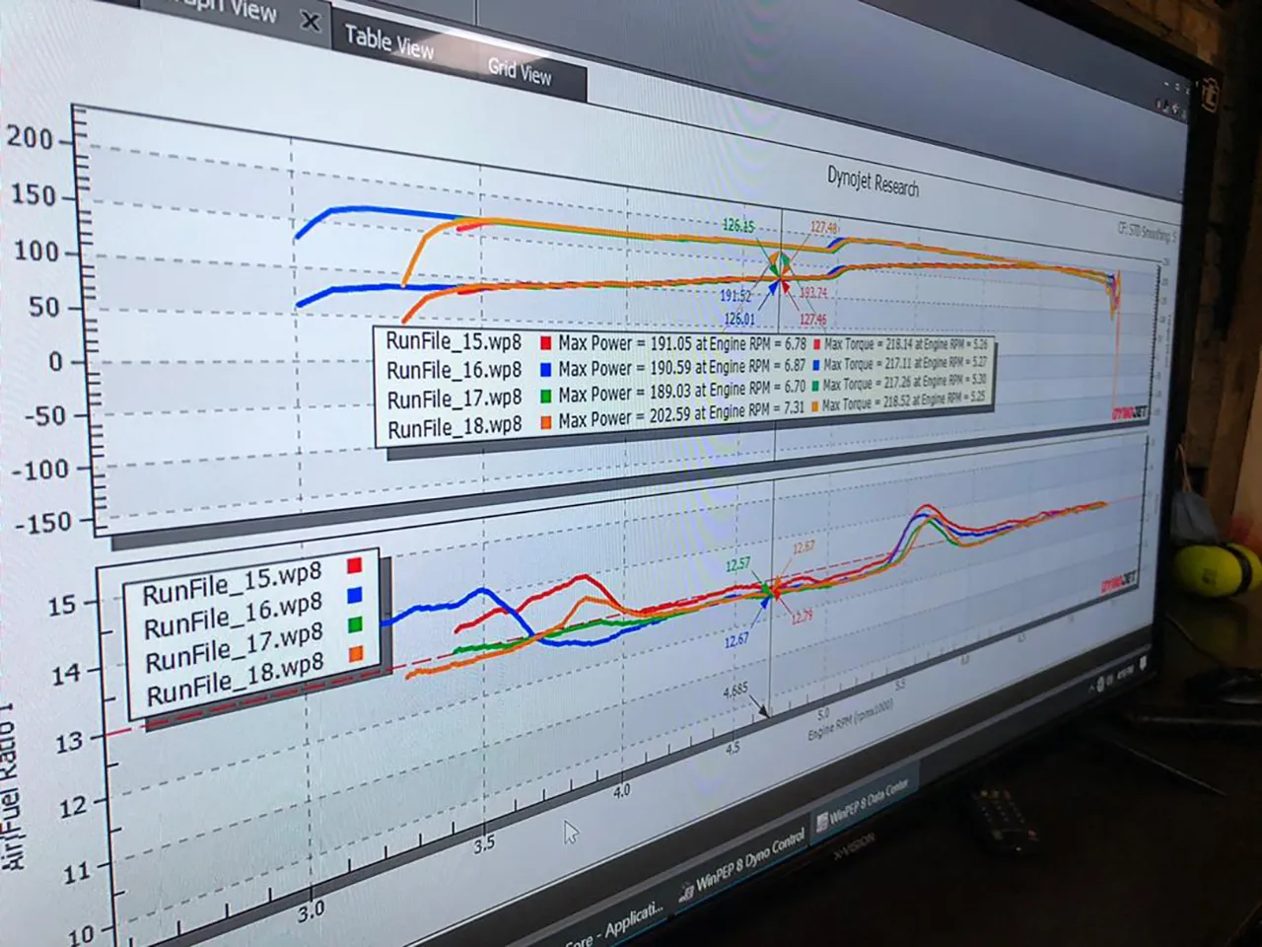The image size is (1262, 947).
Task: Open the 'Core - Applicati...' taskbar item
Action: point(615,924)
